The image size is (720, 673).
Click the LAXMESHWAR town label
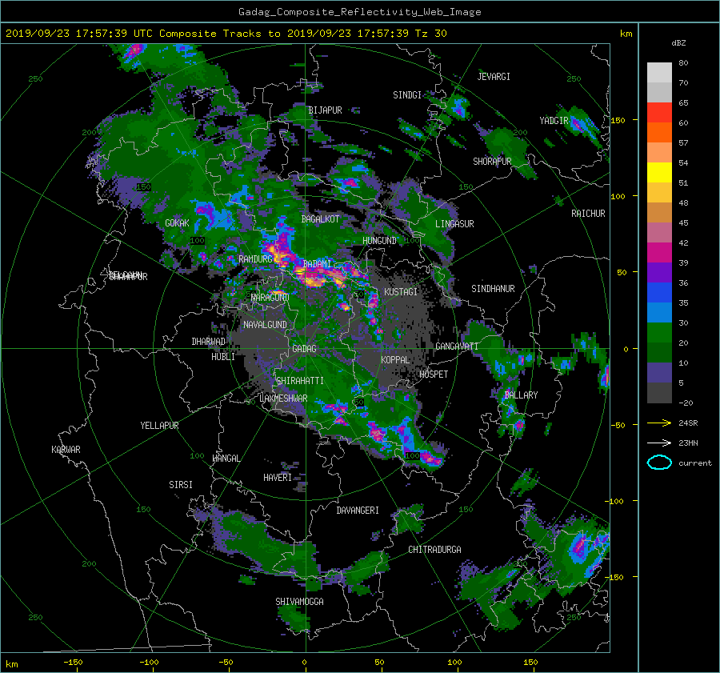[x=283, y=399]
